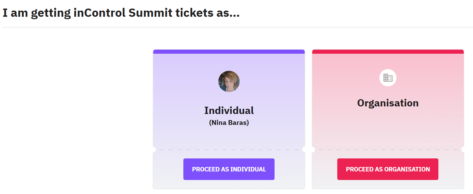Click the word inControl in the heading
This screenshot has height=194, width=473.
[x=99, y=13]
